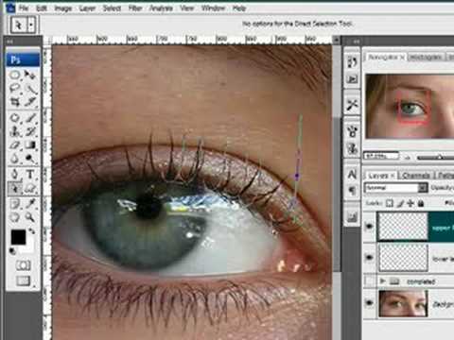Open the layer blend mode dropdown
The image size is (454, 340).
(396, 188)
